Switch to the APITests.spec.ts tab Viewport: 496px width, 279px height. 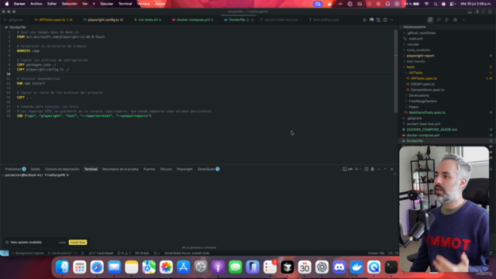[53, 20]
